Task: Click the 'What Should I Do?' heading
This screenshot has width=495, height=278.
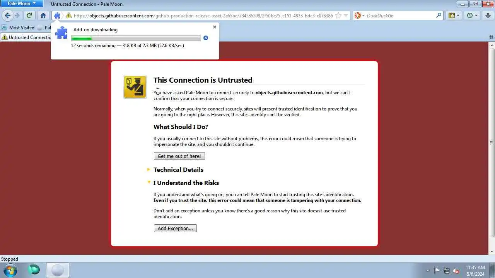Action: (x=181, y=127)
